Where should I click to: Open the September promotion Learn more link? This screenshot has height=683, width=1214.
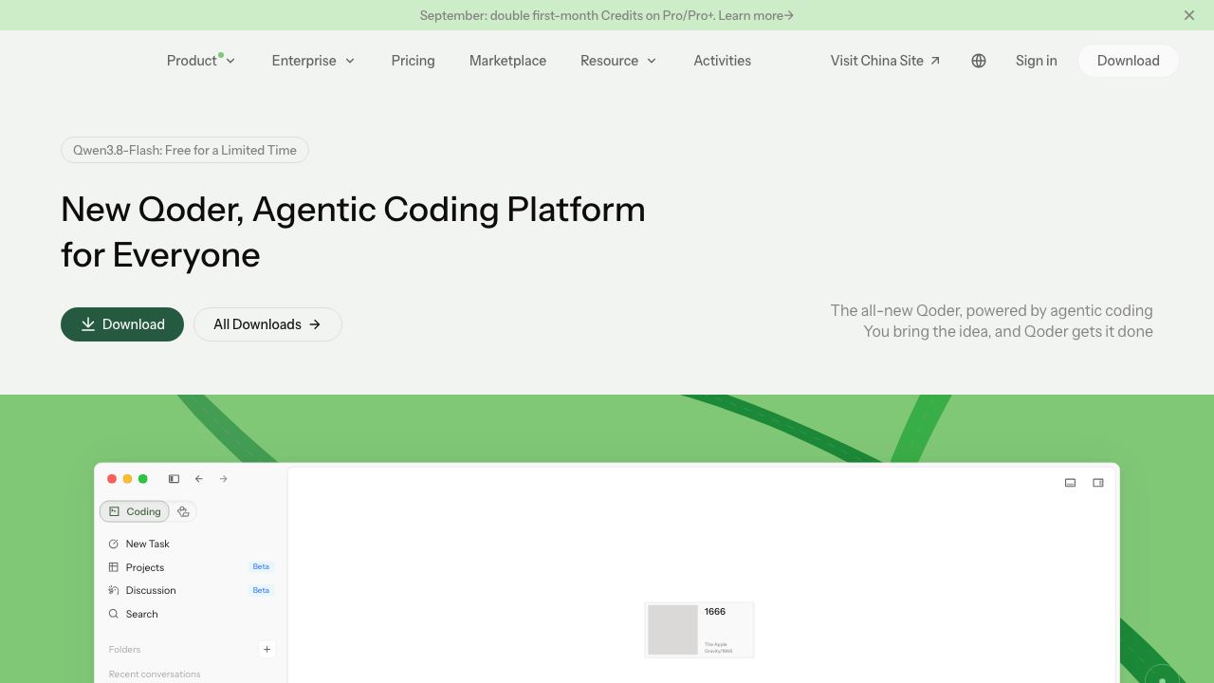[x=756, y=15]
